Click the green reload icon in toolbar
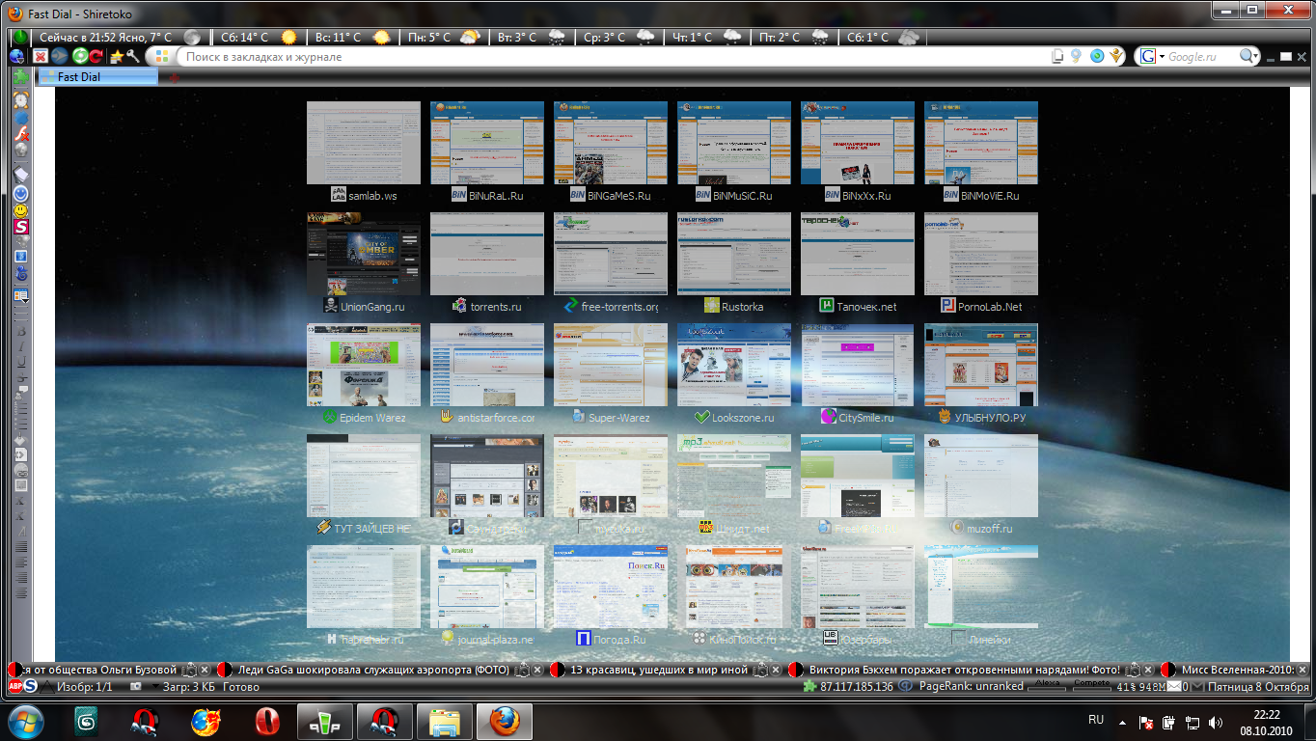The image size is (1316, 741). [x=80, y=56]
